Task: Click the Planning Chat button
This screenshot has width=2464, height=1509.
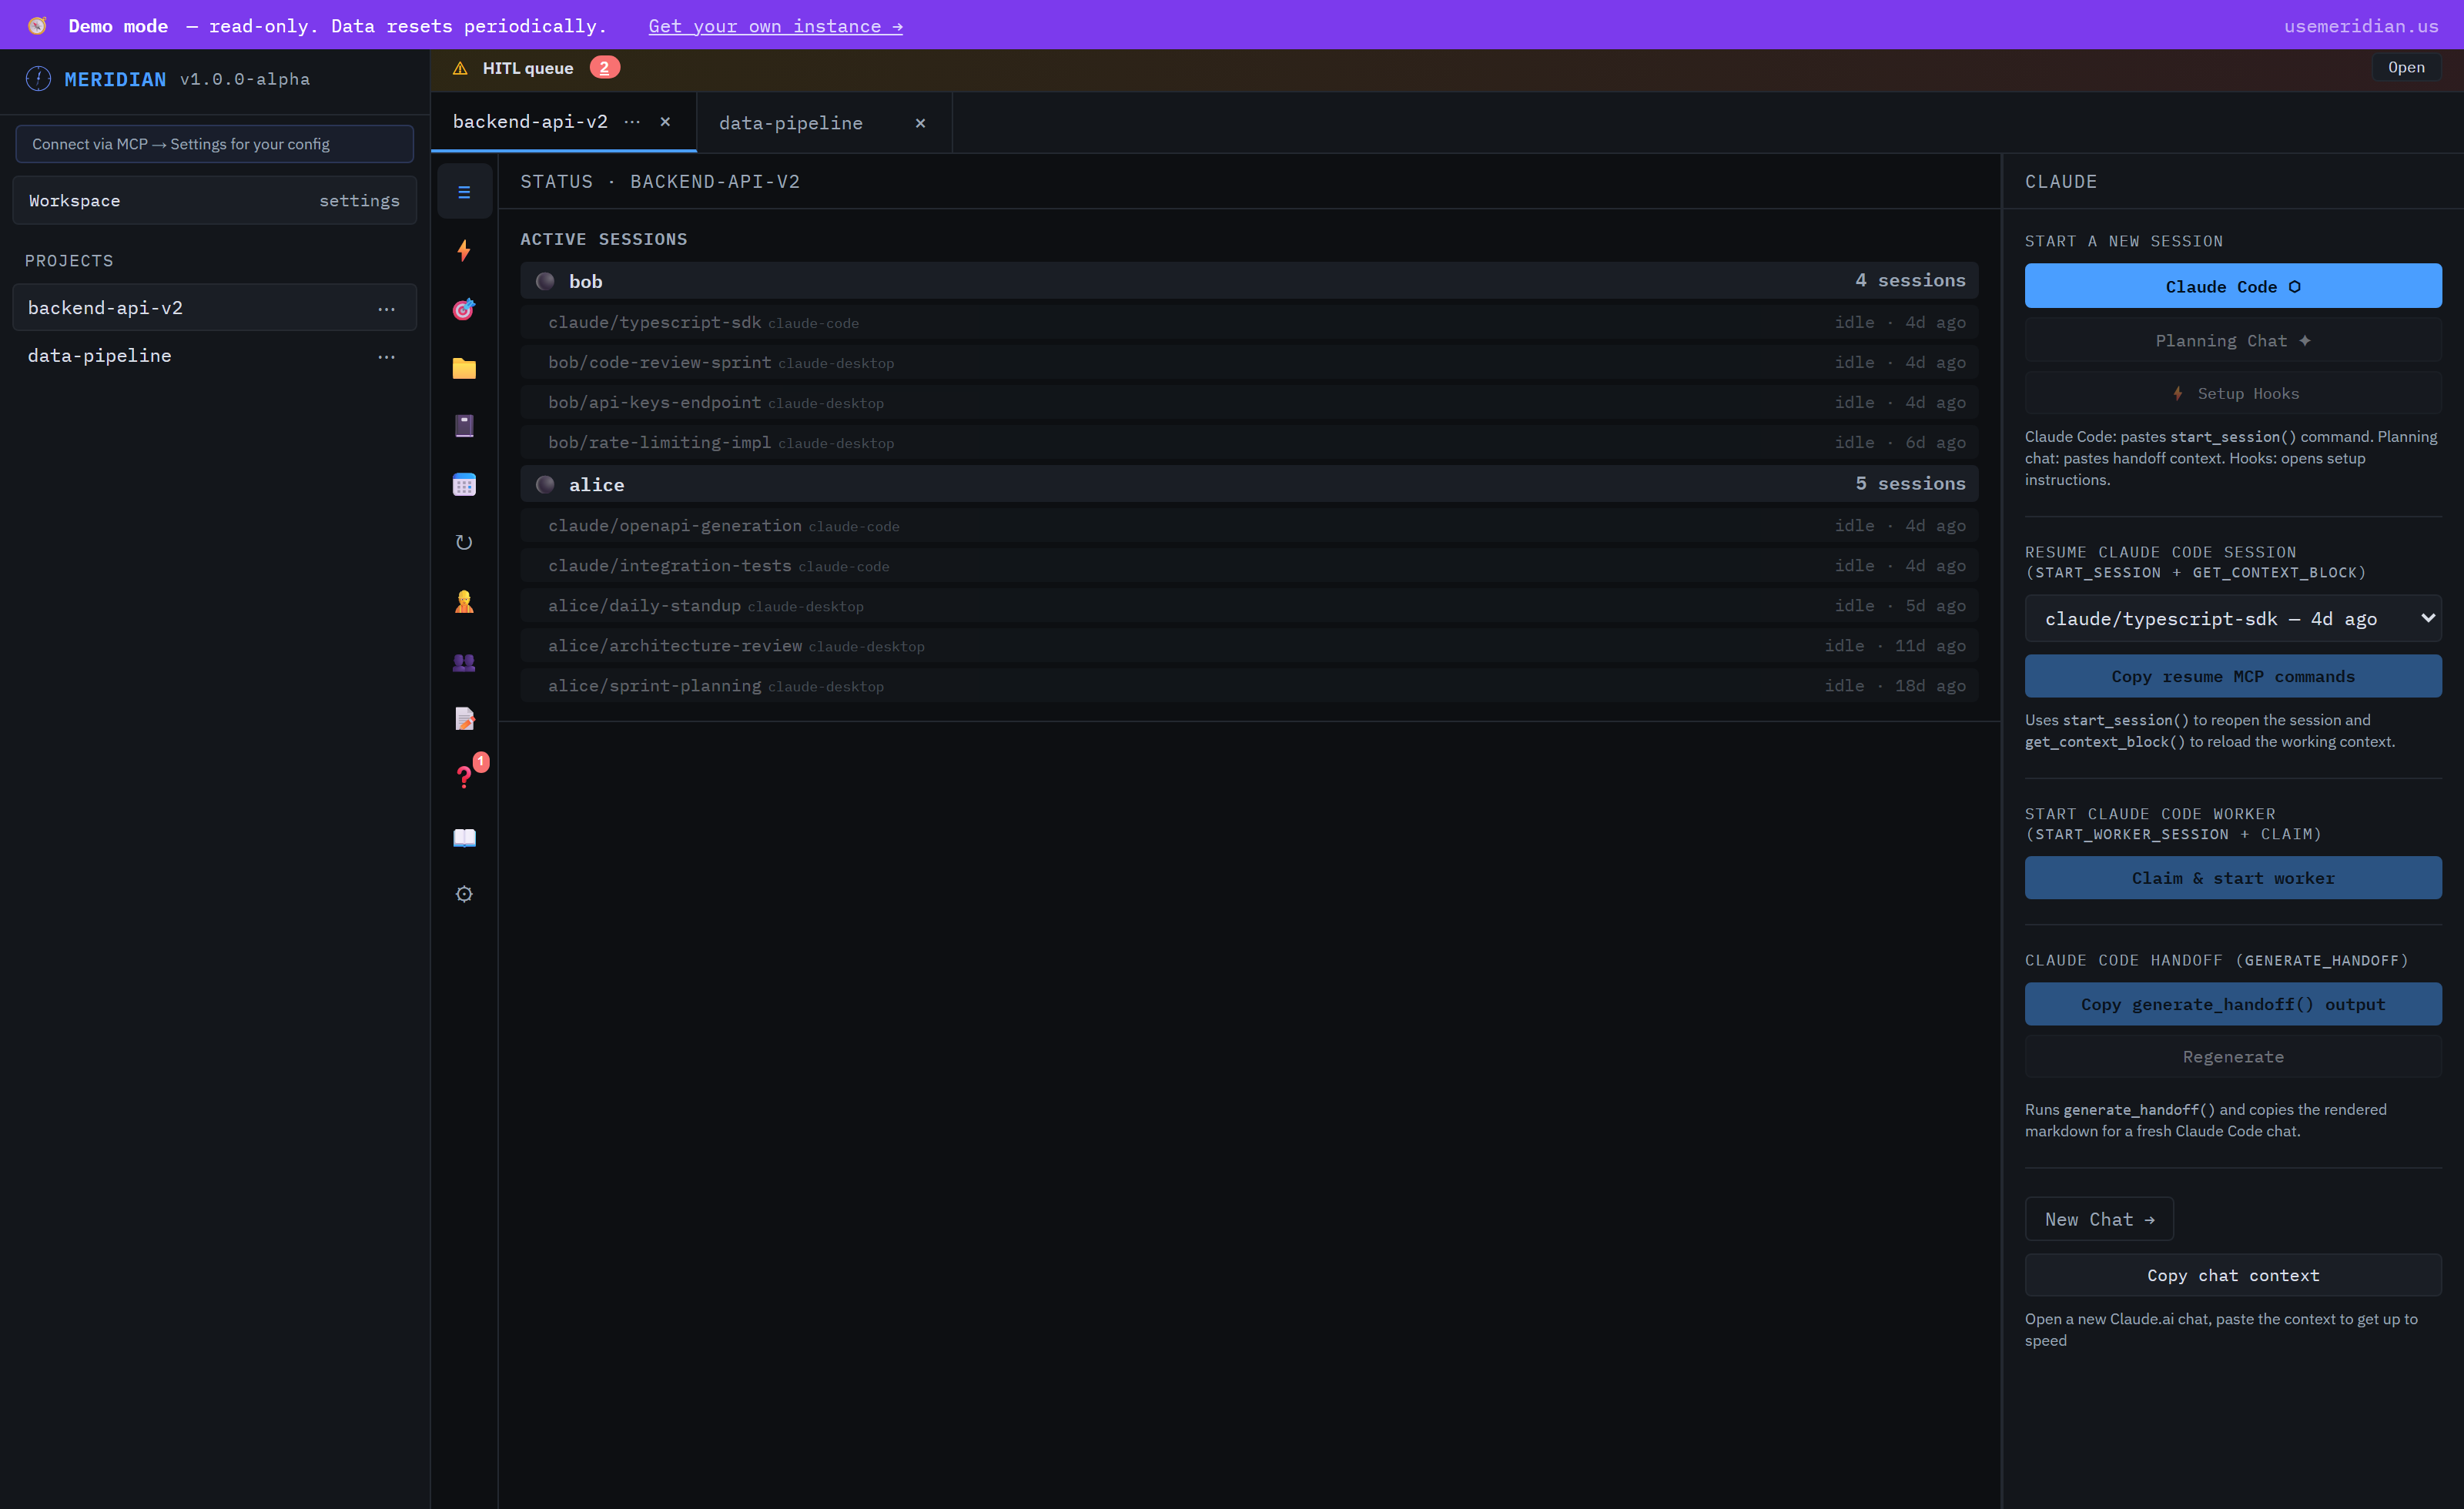Action: 2233,341
